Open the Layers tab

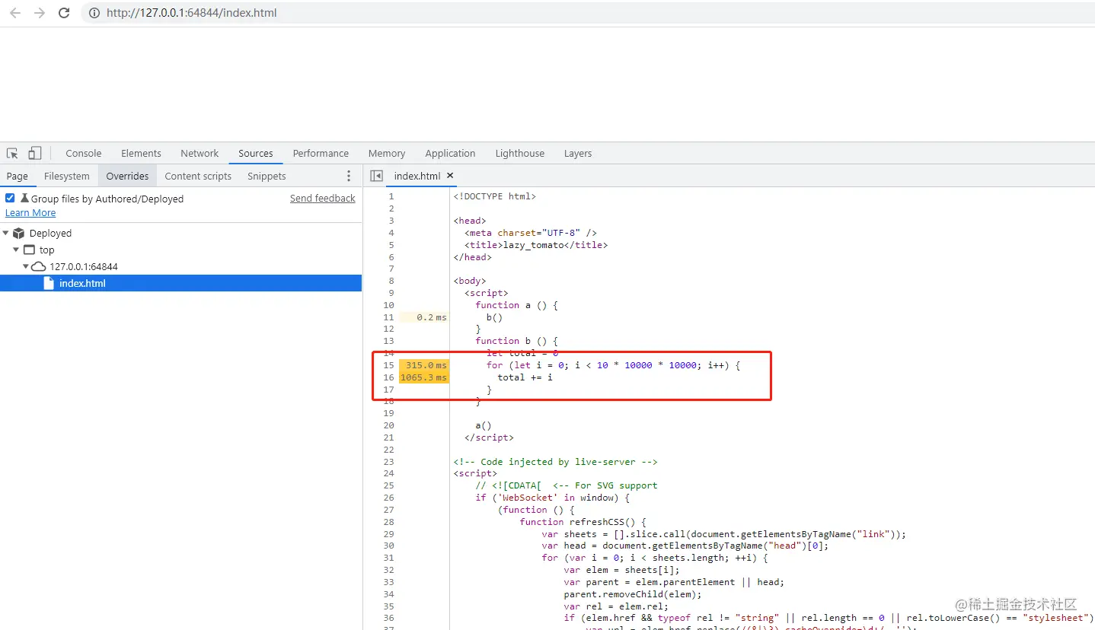tap(578, 153)
